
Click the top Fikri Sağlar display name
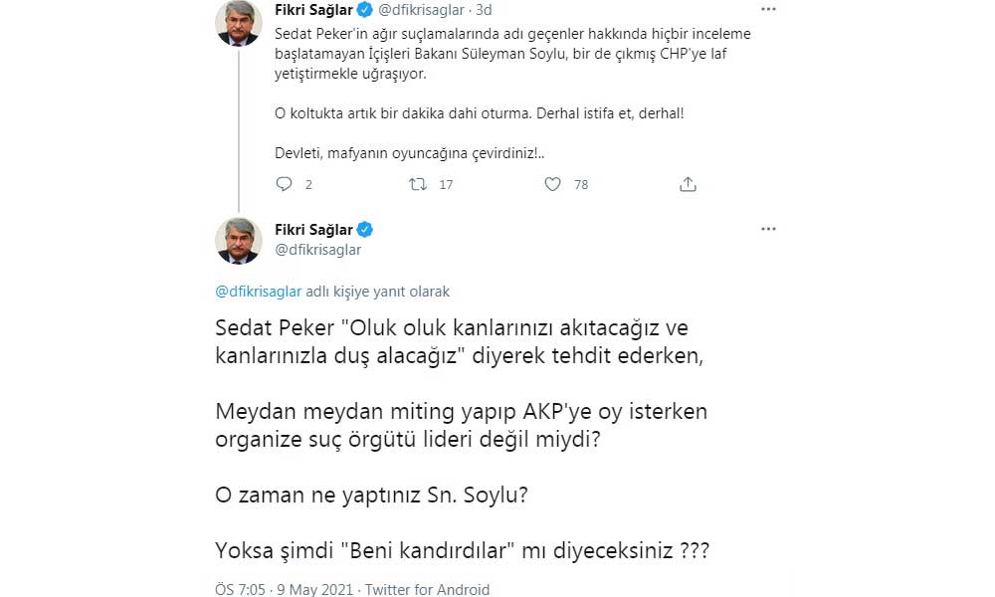[x=313, y=11]
